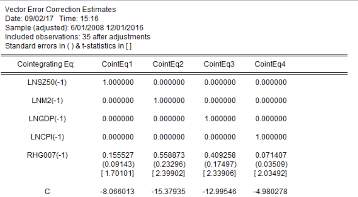
Task: Click the t-statistic value [2.33906]
Action: pyautogui.click(x=219, y=173)
